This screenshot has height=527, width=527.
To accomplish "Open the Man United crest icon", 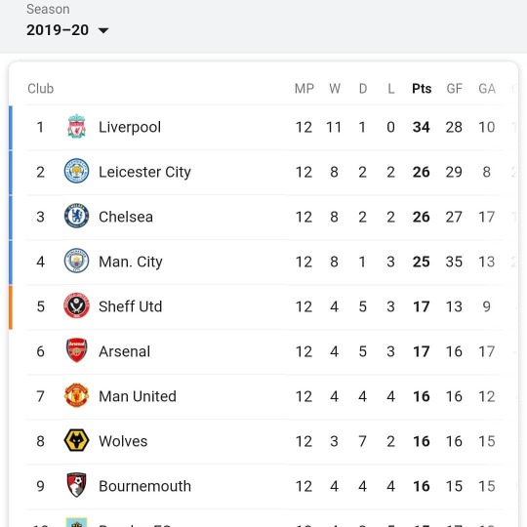I will coord(77,395).
